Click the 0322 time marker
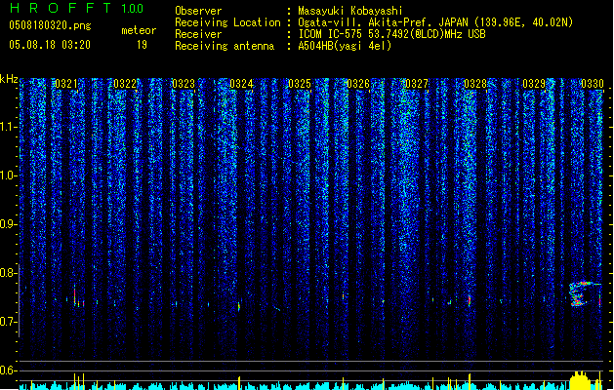This screenshot has width=614, height=390. (x=125, y=84)
